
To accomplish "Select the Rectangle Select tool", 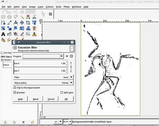I will click(3, 17).
